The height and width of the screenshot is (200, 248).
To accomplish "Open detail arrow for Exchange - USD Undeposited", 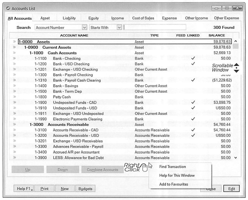I will [14, 113].
